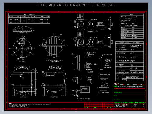This screenshot has height=114, width=152.
Task: Click the '4. LATERAL NOZZLE FILTER' caption
Action: tap(55, 60)
